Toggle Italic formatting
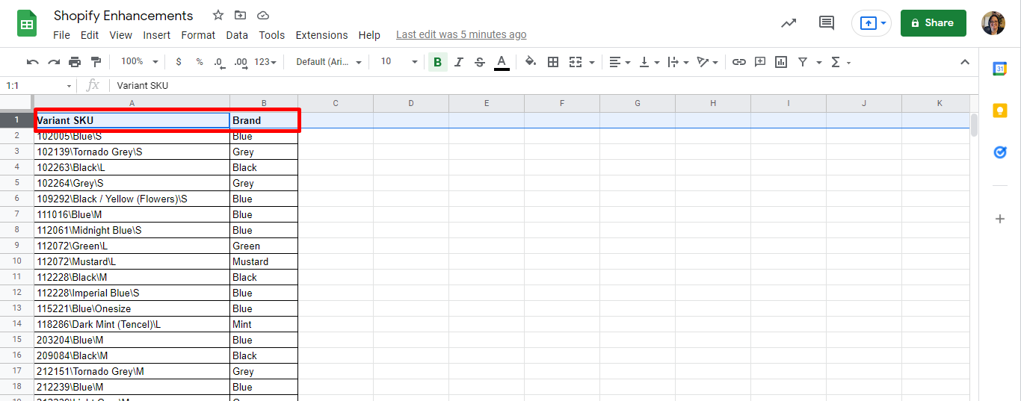 (459, 62)
